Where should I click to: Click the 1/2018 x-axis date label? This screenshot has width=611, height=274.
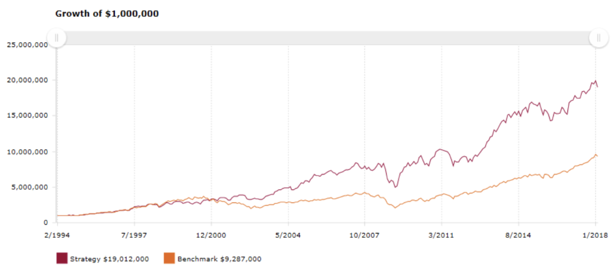[595, 236]
